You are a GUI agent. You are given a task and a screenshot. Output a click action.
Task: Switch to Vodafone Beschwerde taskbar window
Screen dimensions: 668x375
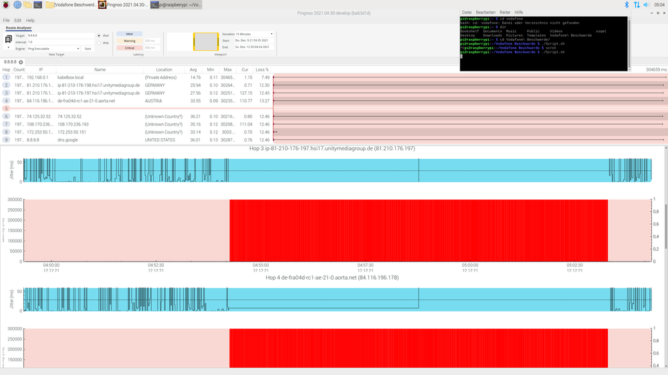(71, 5)
